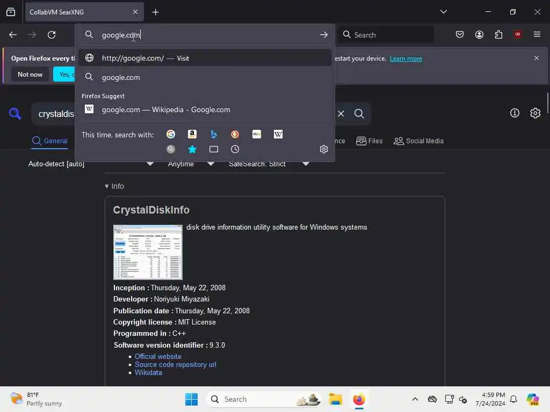Open search settings gear in urlbar dropdown
Screen dimensions: 550x412
tap(324, 149)
